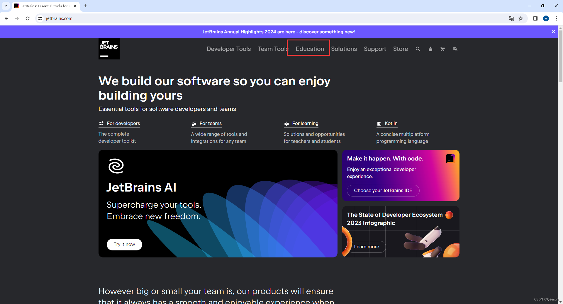The image size is (563, 304).
Task: Open a new browser tab
Action: (x=86, y=6)
